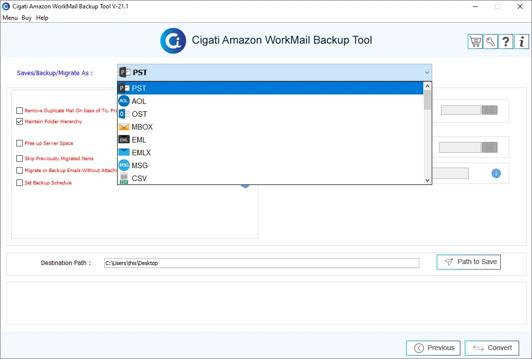Close the Cigati backup tool window
This screenshot has width=532, height=359.
pyautogui.click(x=520, y=6)
